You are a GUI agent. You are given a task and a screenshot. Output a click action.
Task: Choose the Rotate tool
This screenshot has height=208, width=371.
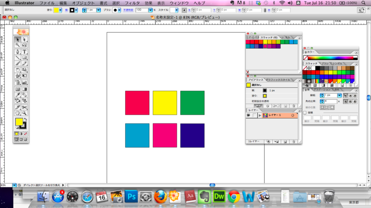pos(18,70)
